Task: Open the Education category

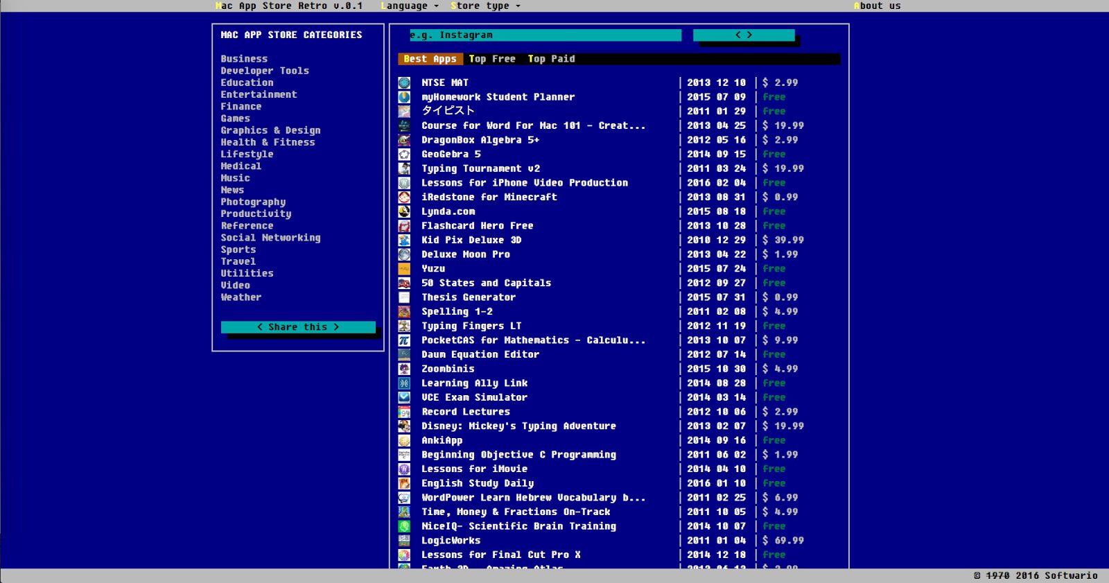Action: (247, 82)
